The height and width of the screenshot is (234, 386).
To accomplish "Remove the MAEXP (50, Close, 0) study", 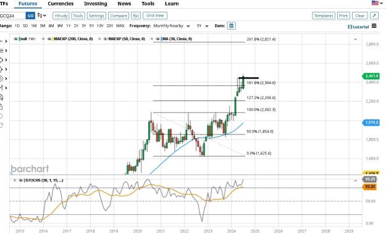I will pos(99,39).
